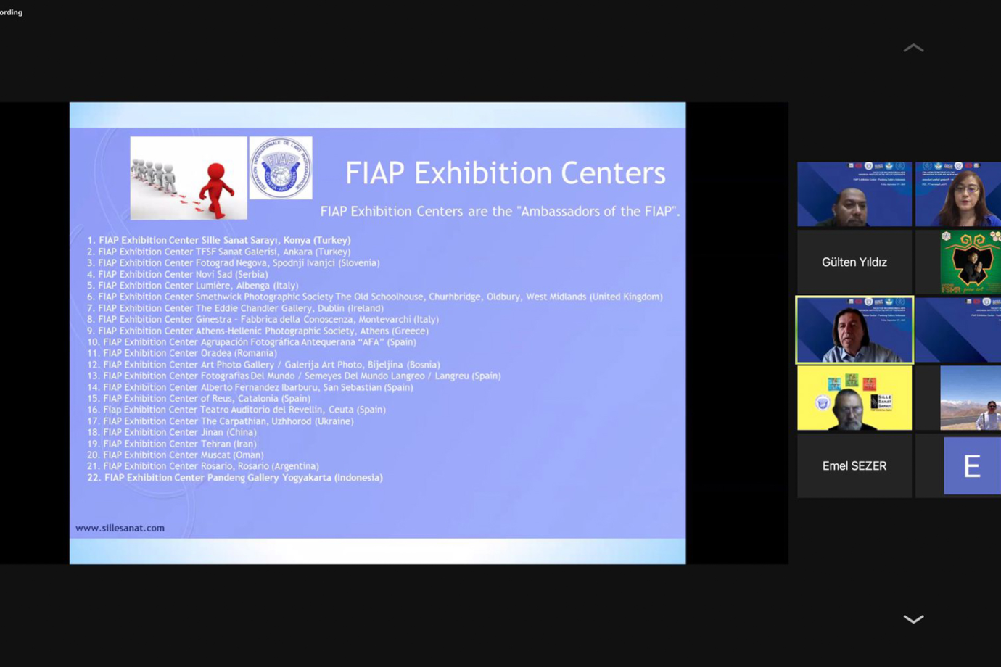Click list item 1 Sille Sanat Sarayı, Konya

218,240
